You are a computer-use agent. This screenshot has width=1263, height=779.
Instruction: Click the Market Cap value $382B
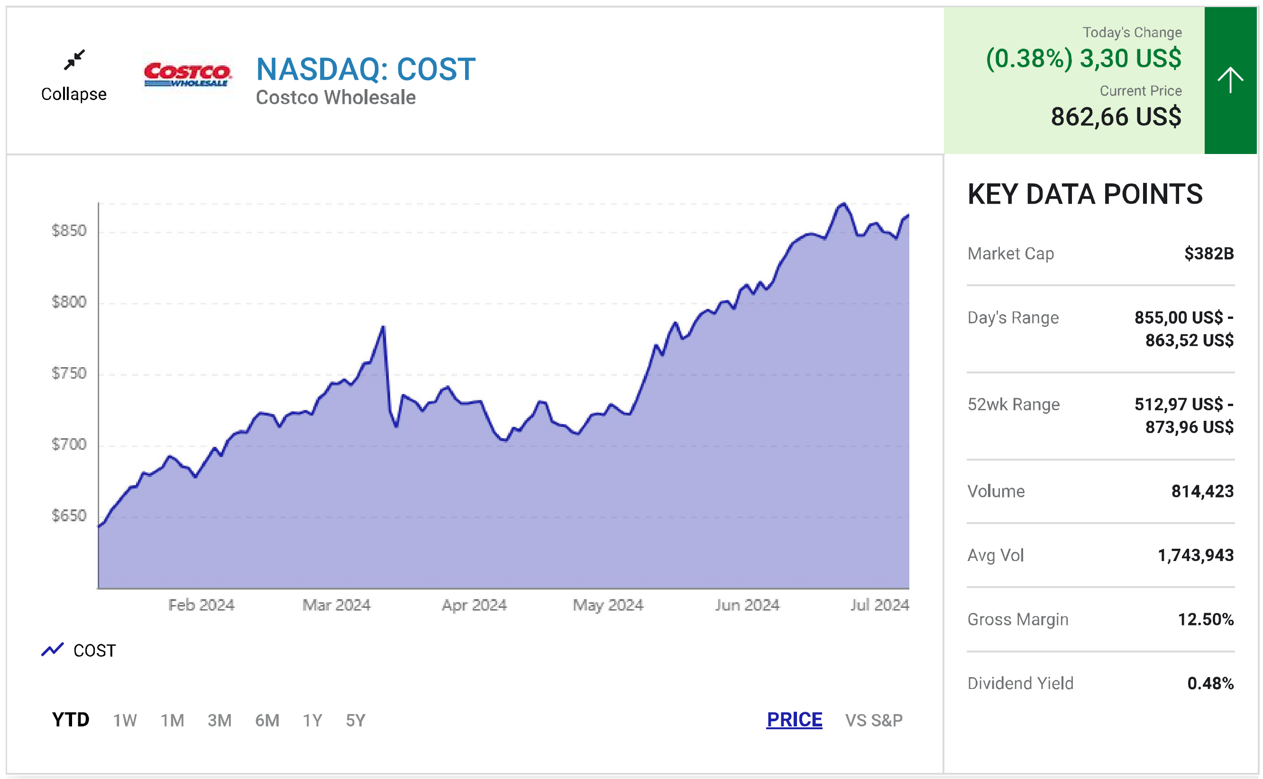pyautogui.click(x=1209, y=254)
